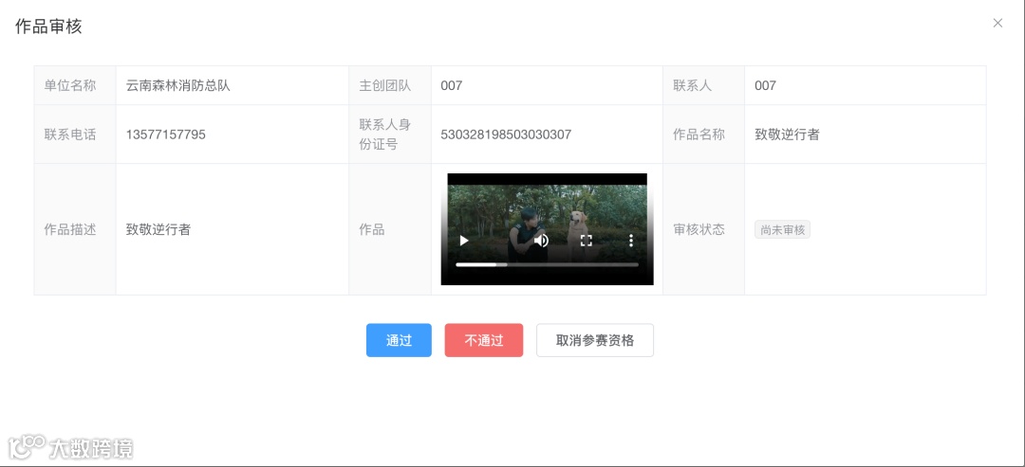The width and height of the screenshot is (1025, 467).
Task: Select the 作品描述 value 致敬逆行者
Action: [158, 229]
